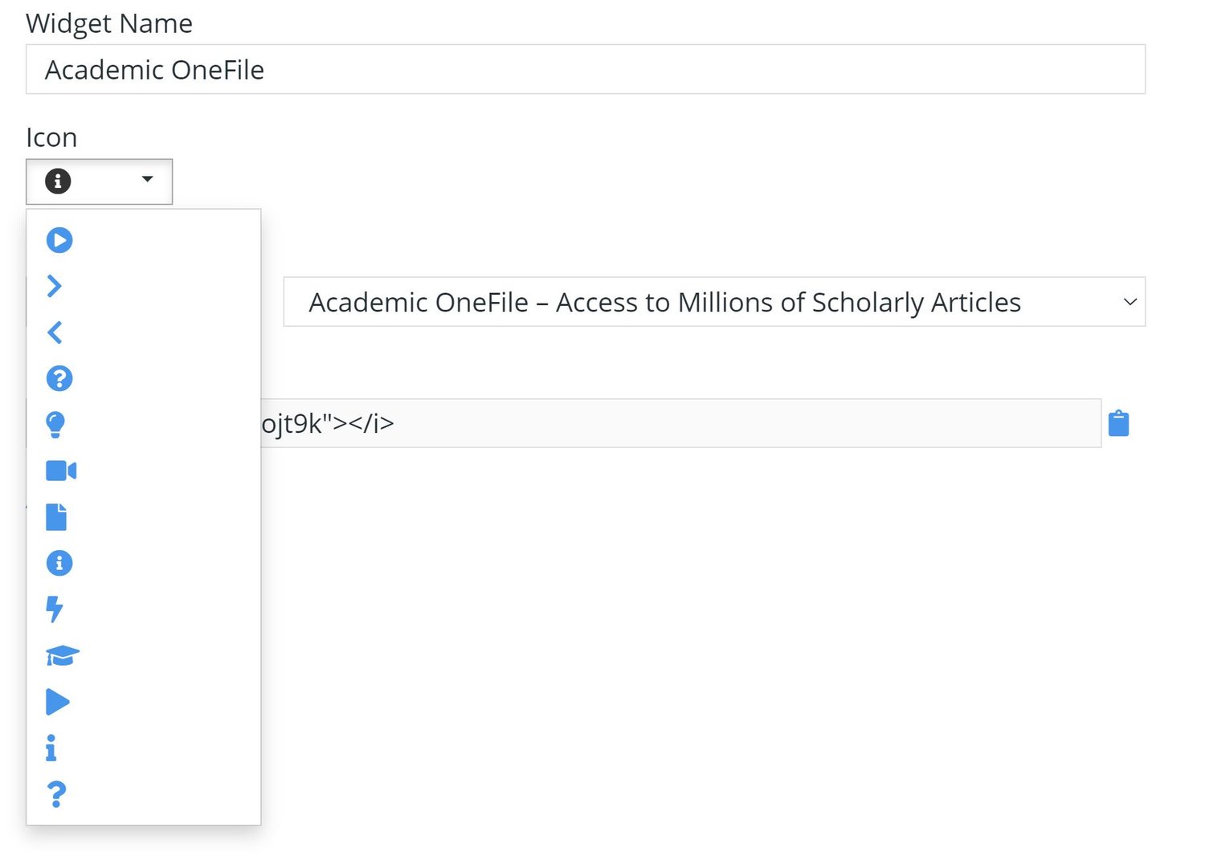Click the Icon dropdown caret arrow

(147, 179)
